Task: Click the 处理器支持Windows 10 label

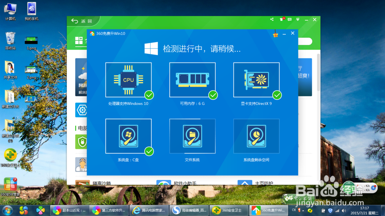Action: (x=129, y=104)
